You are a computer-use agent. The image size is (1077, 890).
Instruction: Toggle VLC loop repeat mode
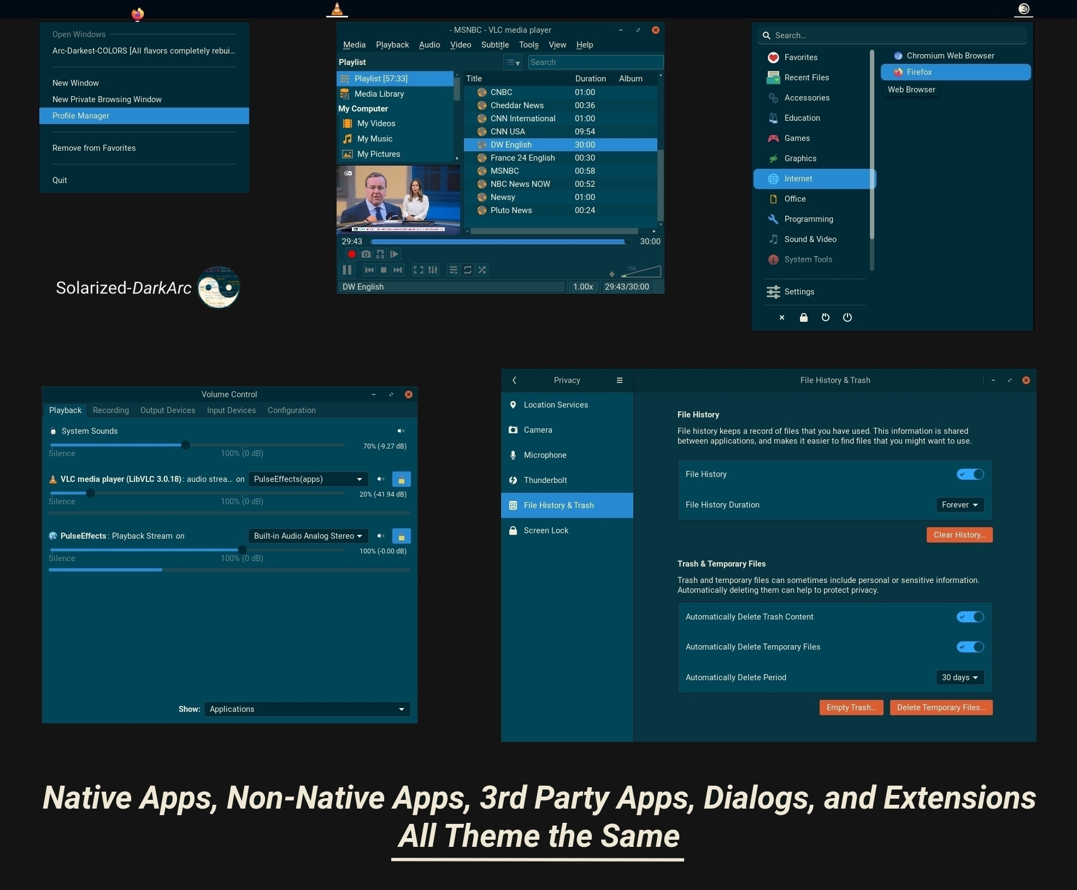468,270
